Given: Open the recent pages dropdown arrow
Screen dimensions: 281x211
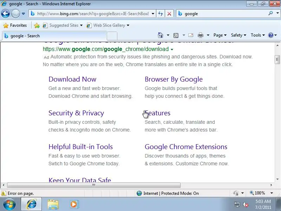Looking at the screenshot, I should [23, 14].
